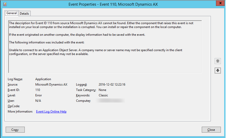
Task: Click the window title 'Event Properties - Event 110'
Action: click(x=113, y=4)
